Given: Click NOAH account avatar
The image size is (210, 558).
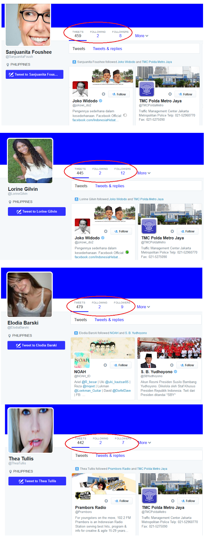Looking at the screenshot, I should click(82, 360).
